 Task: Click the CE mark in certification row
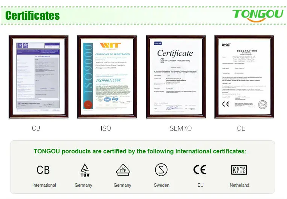(x=200, y=169)
